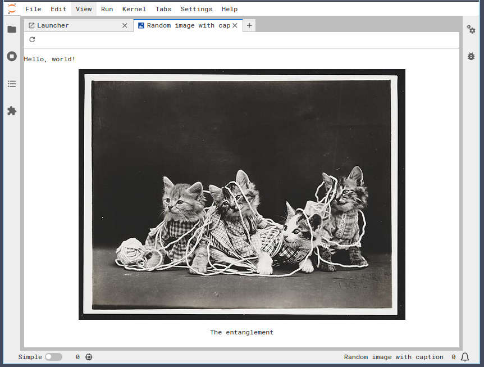Click the kittens photograph in the document
This screenshot has width=484, height=367.
pos(241,194)
